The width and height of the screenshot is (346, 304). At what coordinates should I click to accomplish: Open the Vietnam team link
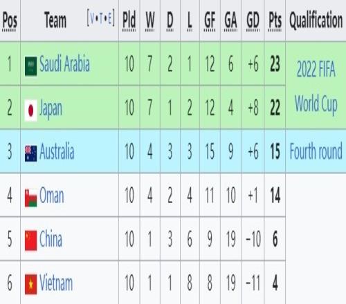coord(56,283)
